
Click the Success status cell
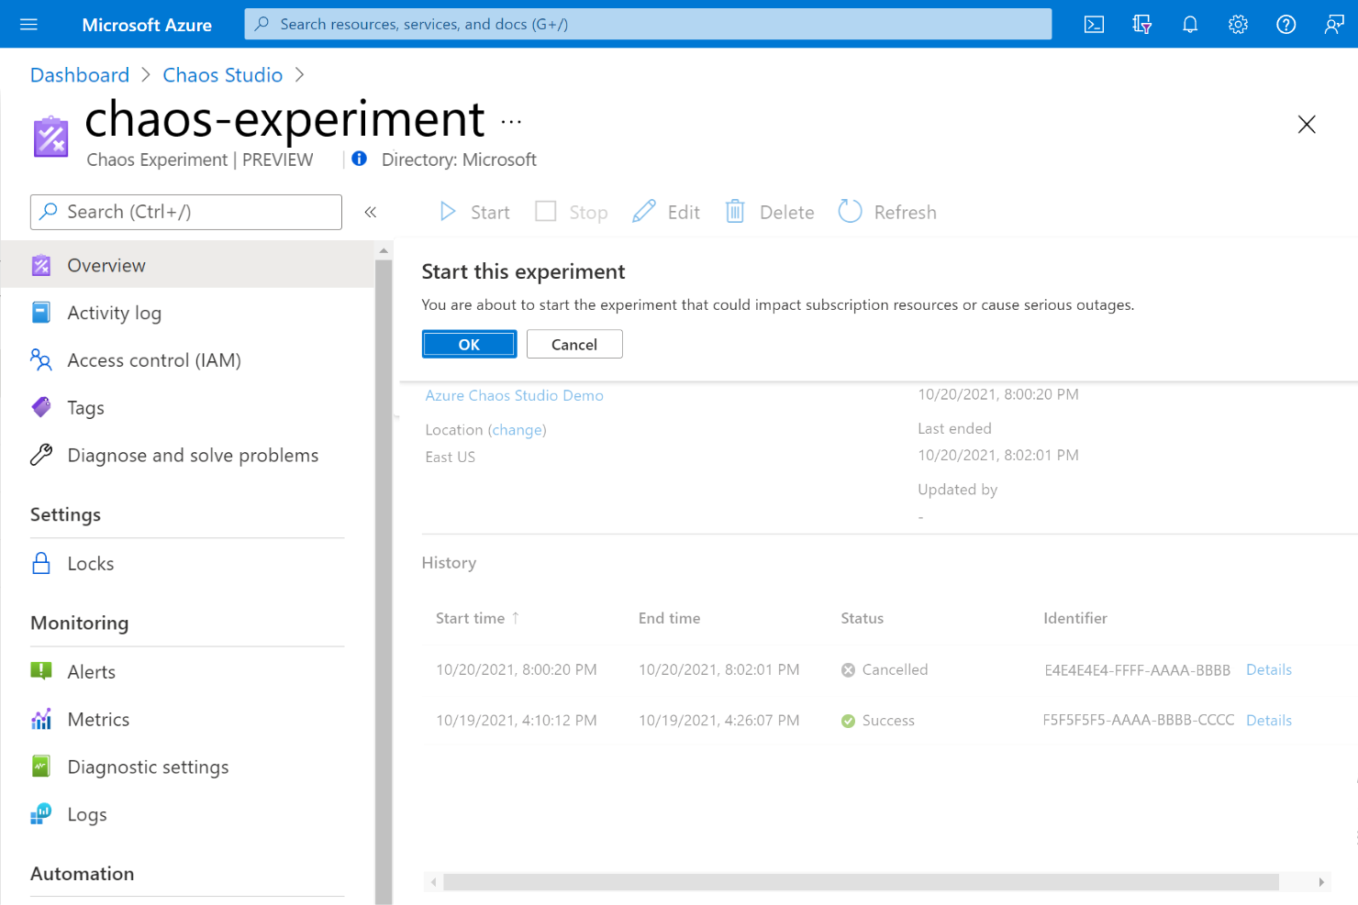pos(878,721)
